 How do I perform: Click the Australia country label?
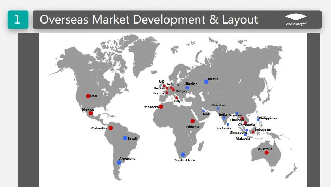[265, 149]
